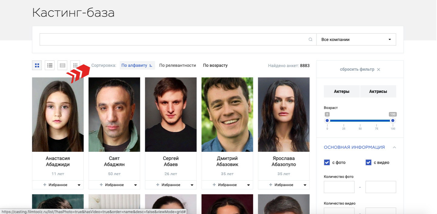Filter by 'Актрисы' tab
Screen dimensions: 437x214
378,91
